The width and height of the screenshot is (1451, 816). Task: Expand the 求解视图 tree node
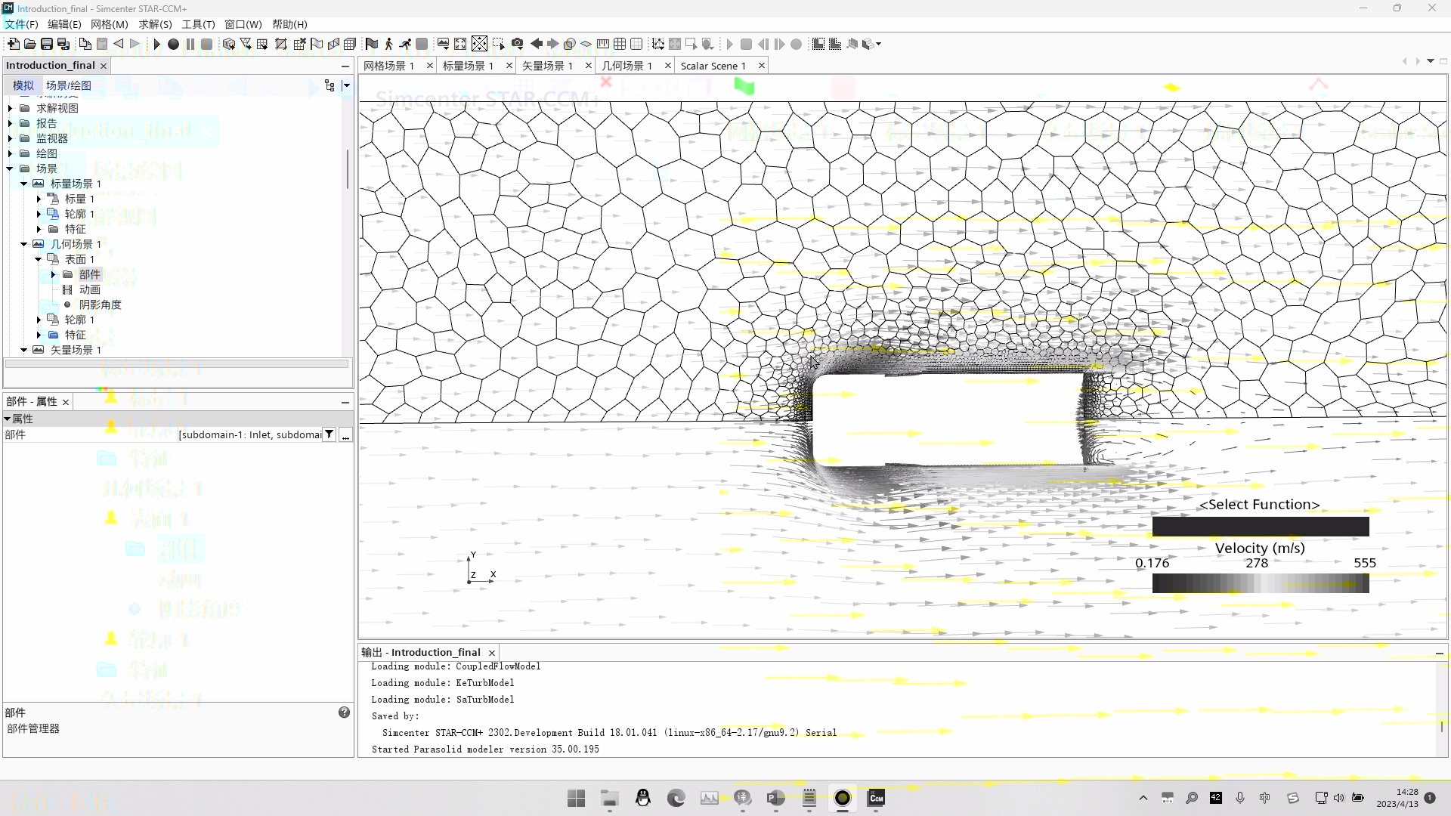click(10, 108)
